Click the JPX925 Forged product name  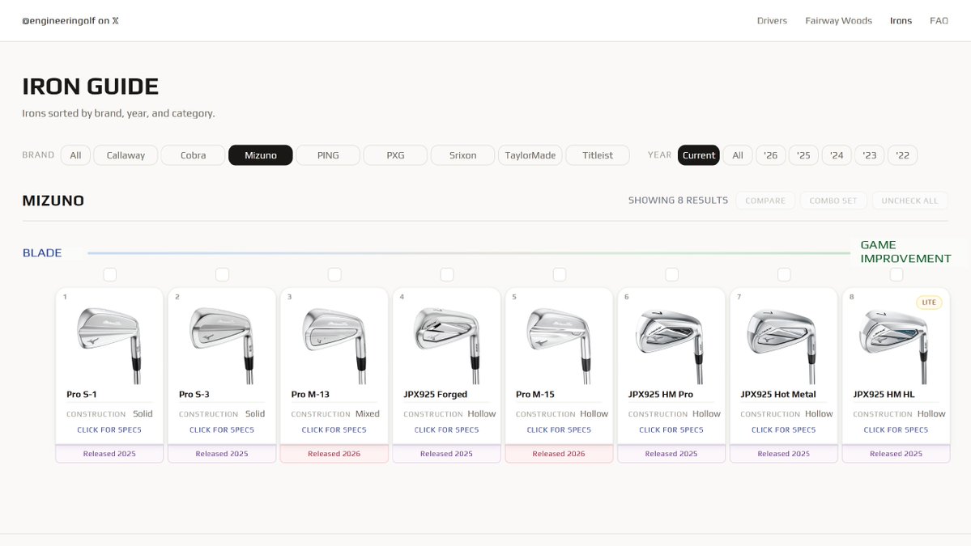pos(436,394)
